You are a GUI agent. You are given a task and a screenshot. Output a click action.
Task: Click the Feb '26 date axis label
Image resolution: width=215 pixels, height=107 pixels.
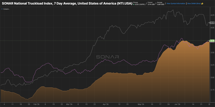click(x=37, y=104)
